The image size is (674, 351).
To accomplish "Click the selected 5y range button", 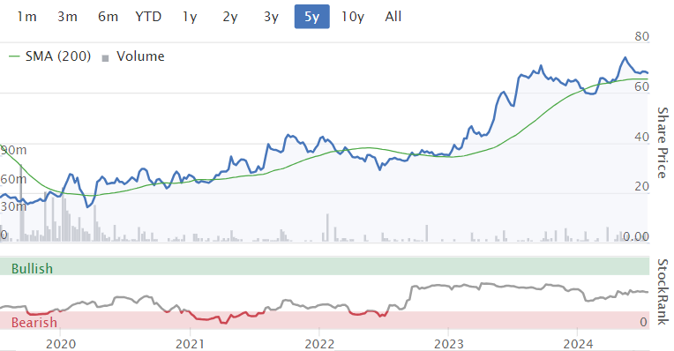I will [x=312, y=17].
